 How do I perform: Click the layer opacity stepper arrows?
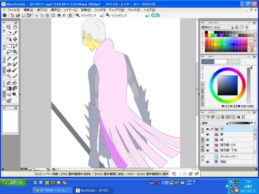click(255, 123)
